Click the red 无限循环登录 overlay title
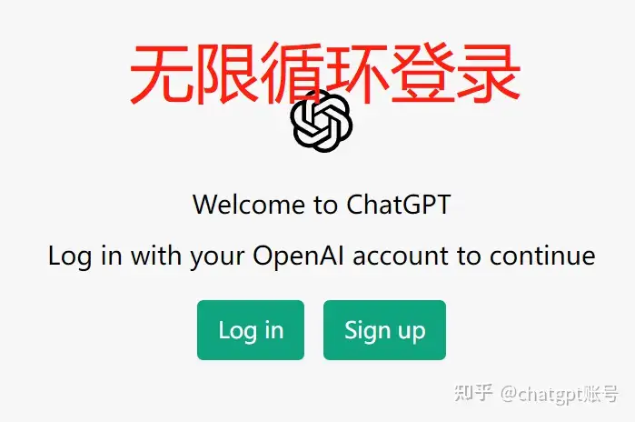 [x=325, y=74]
